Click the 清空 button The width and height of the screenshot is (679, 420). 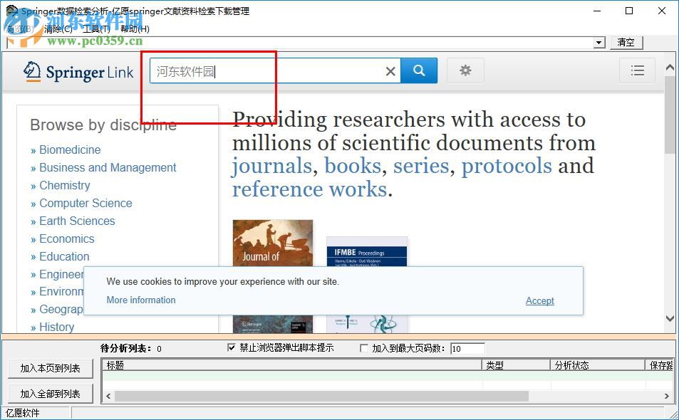point(625,42)
